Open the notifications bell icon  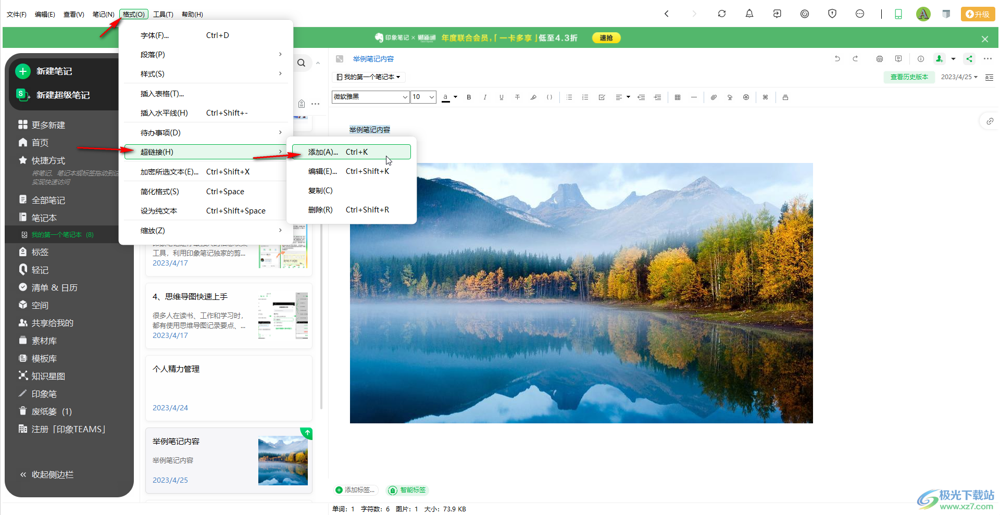click(x=749, y=14)
